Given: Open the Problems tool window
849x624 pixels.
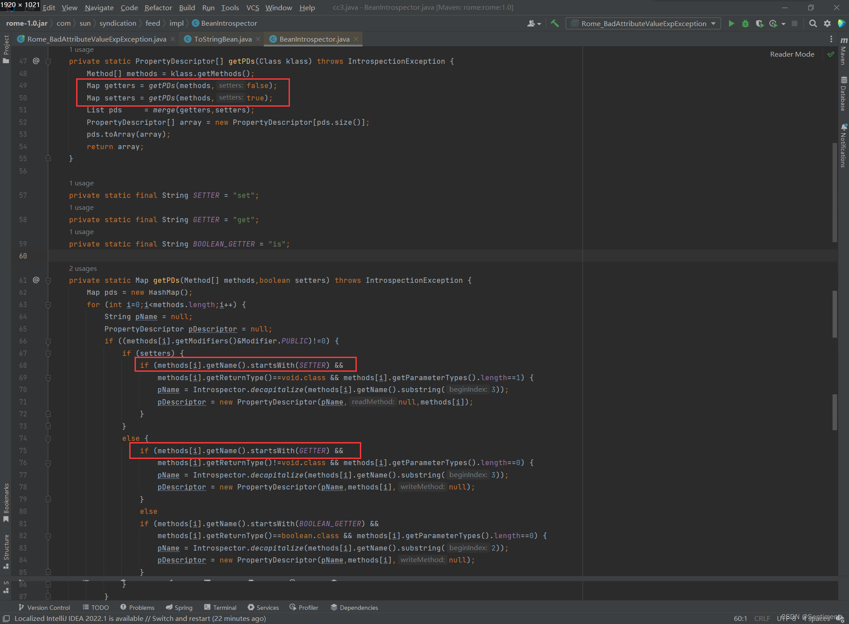Looking at the screenshot, I should [137, 607].
